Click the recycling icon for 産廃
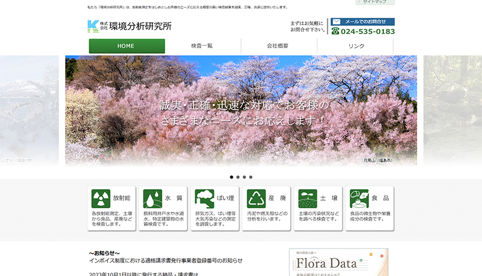482x276 pixels. (x=256, y=198)
